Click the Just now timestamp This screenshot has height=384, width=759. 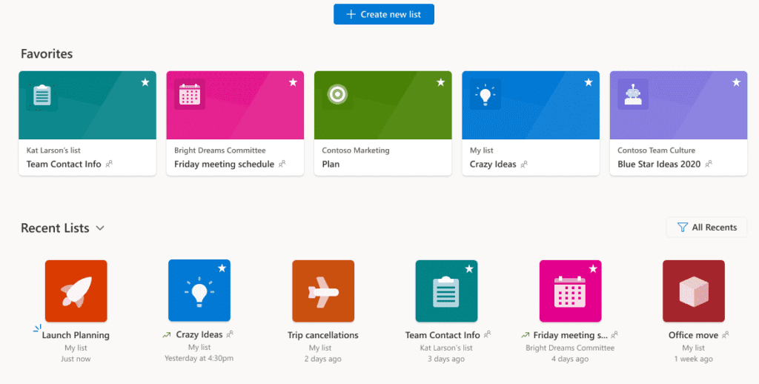pos(76,359)
